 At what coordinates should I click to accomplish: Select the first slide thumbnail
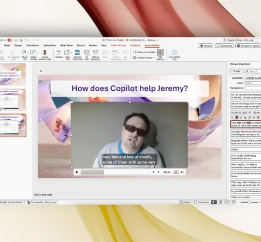pyautogui.click(x=13, y=74)
